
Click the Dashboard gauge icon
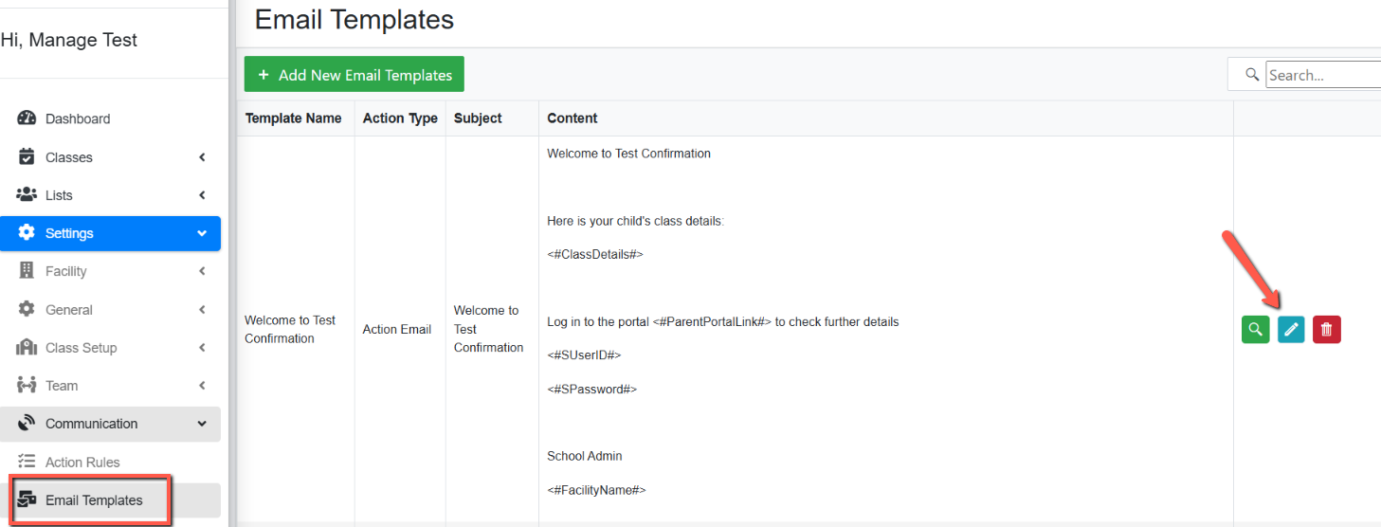coord(27,118)
